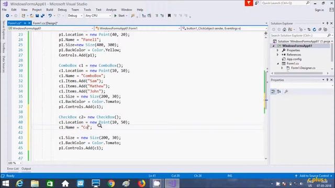Open the Server Explorer side tab
Viewport: 335px width, 188px height.
point(4,30)
